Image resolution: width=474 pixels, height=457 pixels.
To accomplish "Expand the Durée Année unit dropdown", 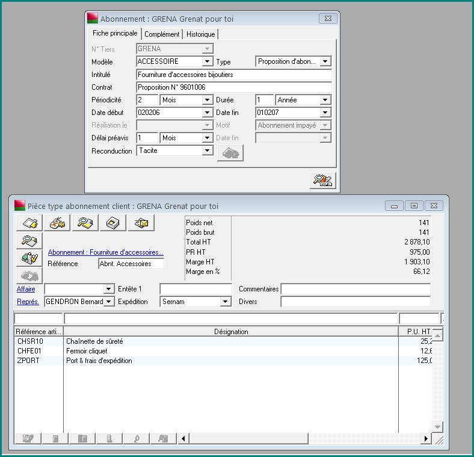I will point(325,100).
